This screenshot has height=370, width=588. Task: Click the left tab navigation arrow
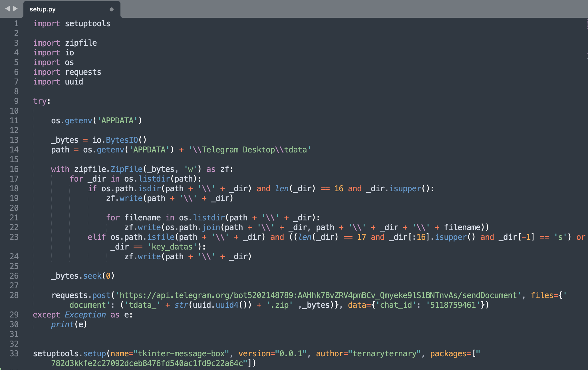point(7,9)
